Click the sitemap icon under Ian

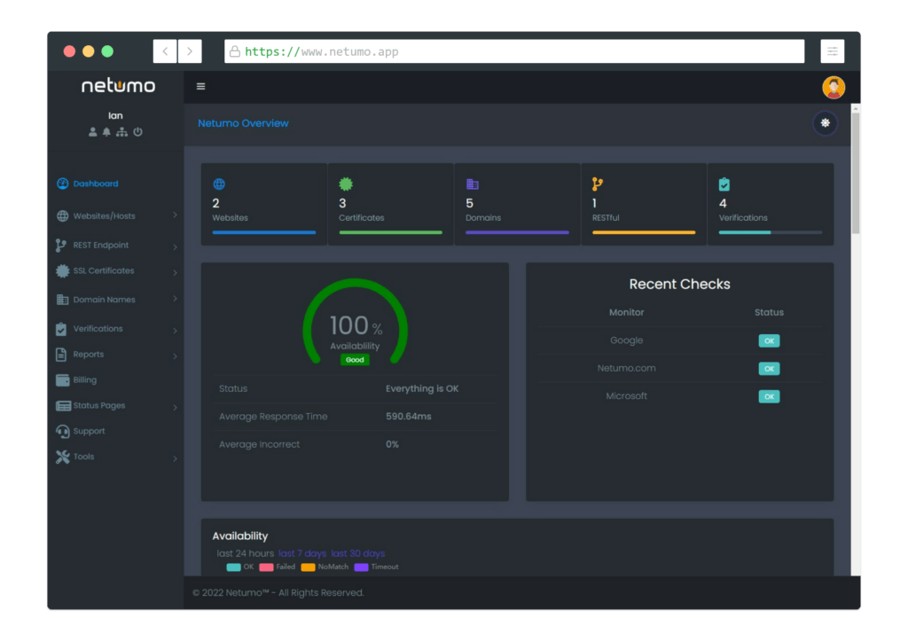123,131
